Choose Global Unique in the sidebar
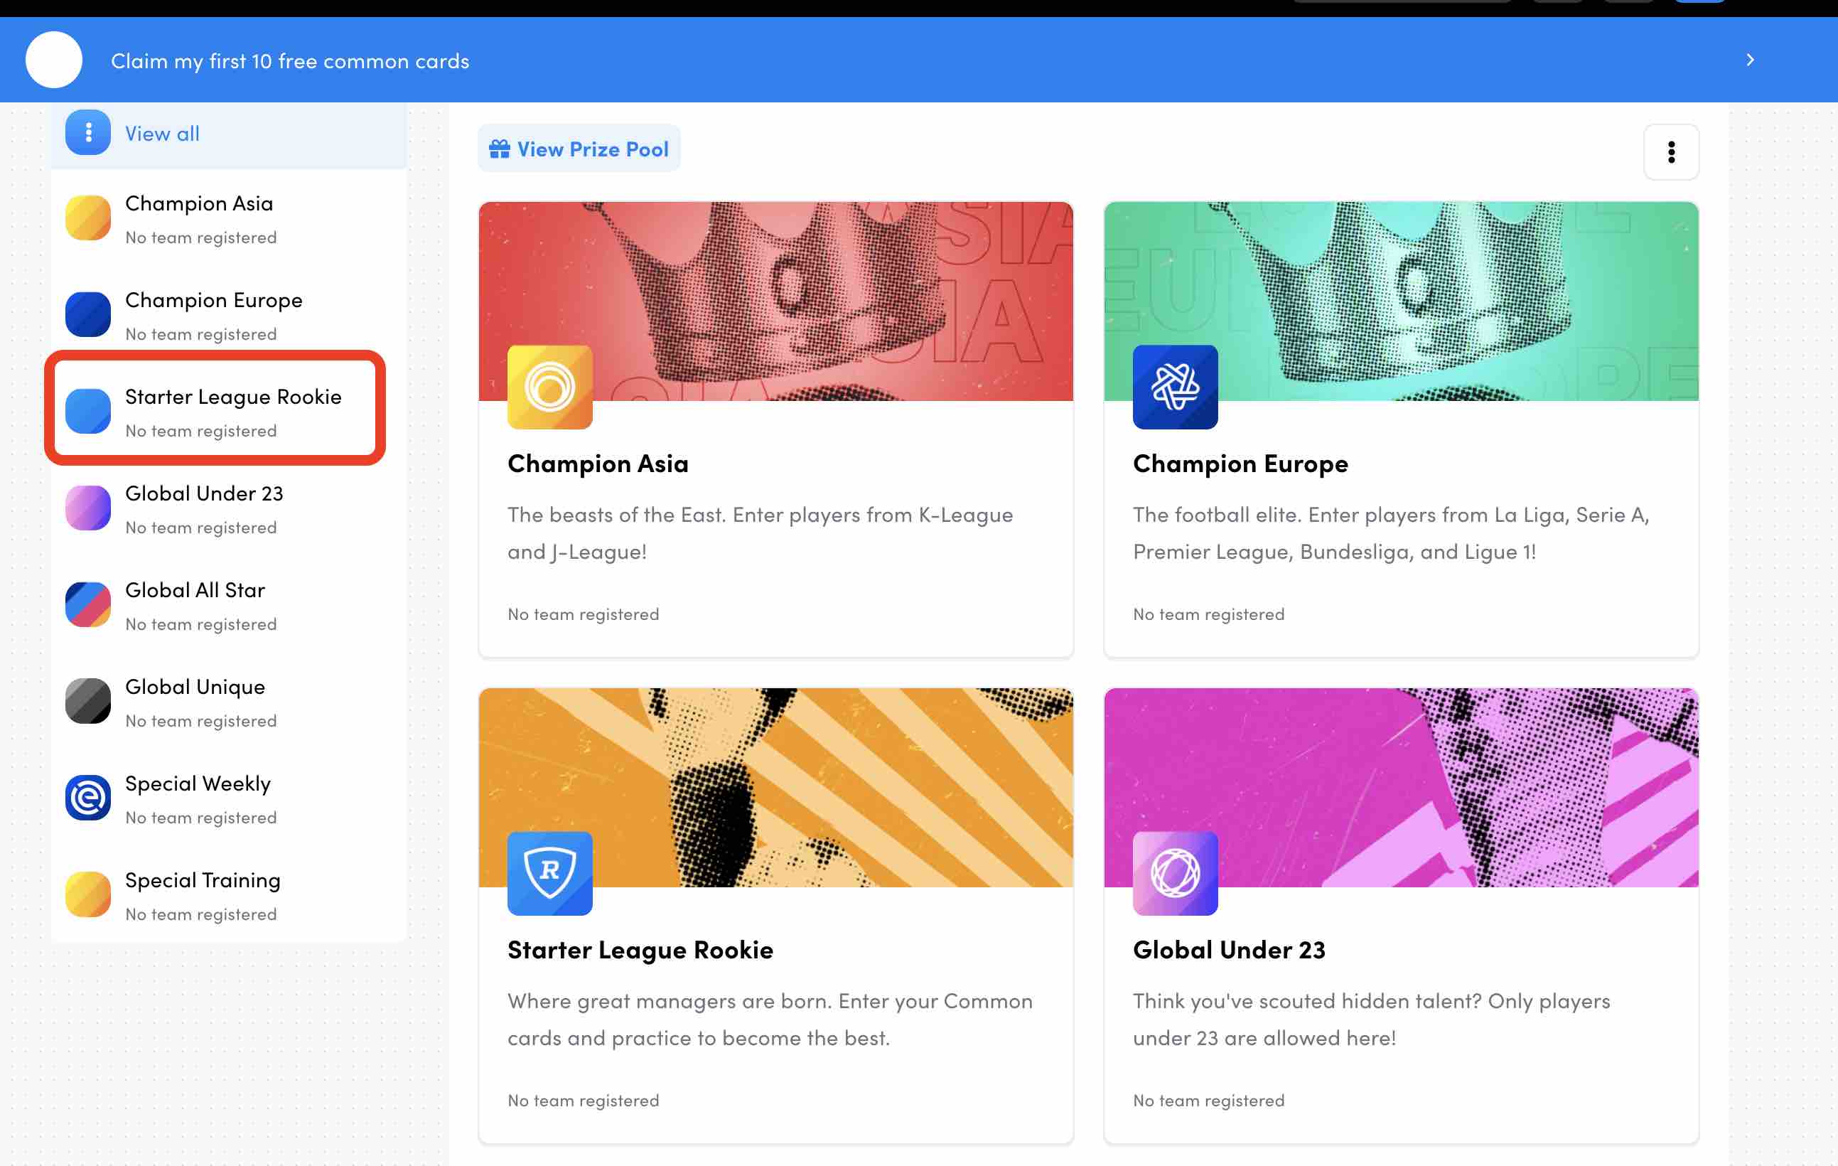This screenshot has width=1838, height=1166. pyautogui.click(x=228, y=702)
